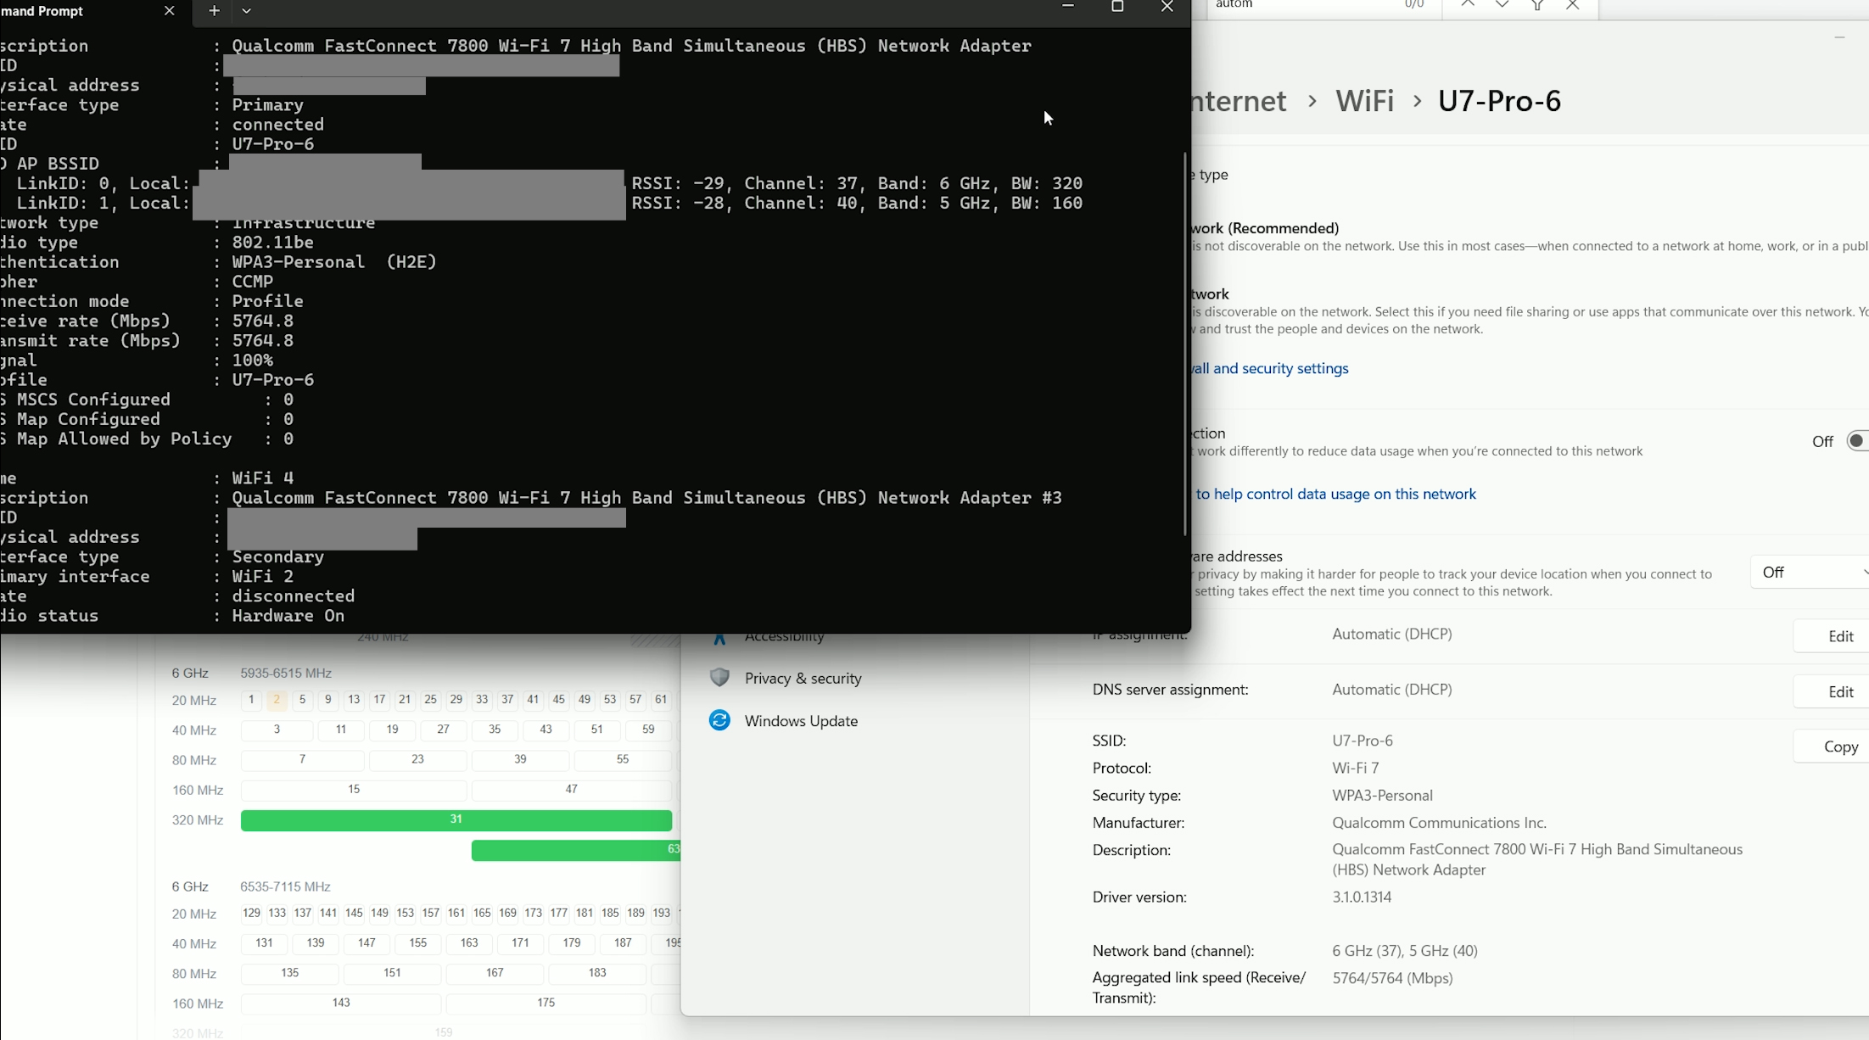1869x1040 pixels.
Task: Click '5764/5764 (Mbps)' link speed value
Action: [x=1392, y=979]
